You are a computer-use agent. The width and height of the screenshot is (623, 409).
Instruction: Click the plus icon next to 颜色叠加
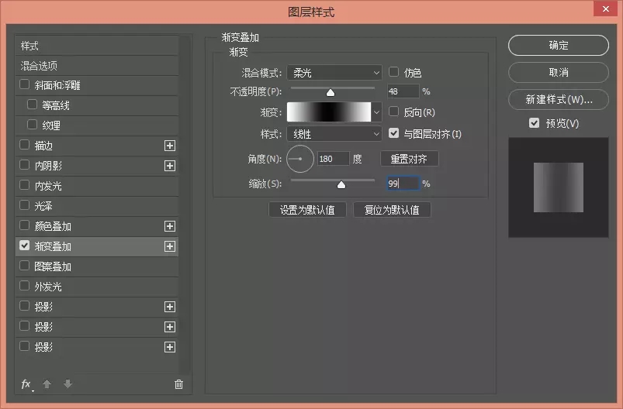click(170, 226)
